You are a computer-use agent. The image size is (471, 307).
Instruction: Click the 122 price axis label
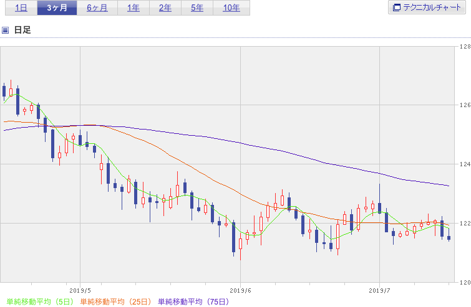(465, 223)
